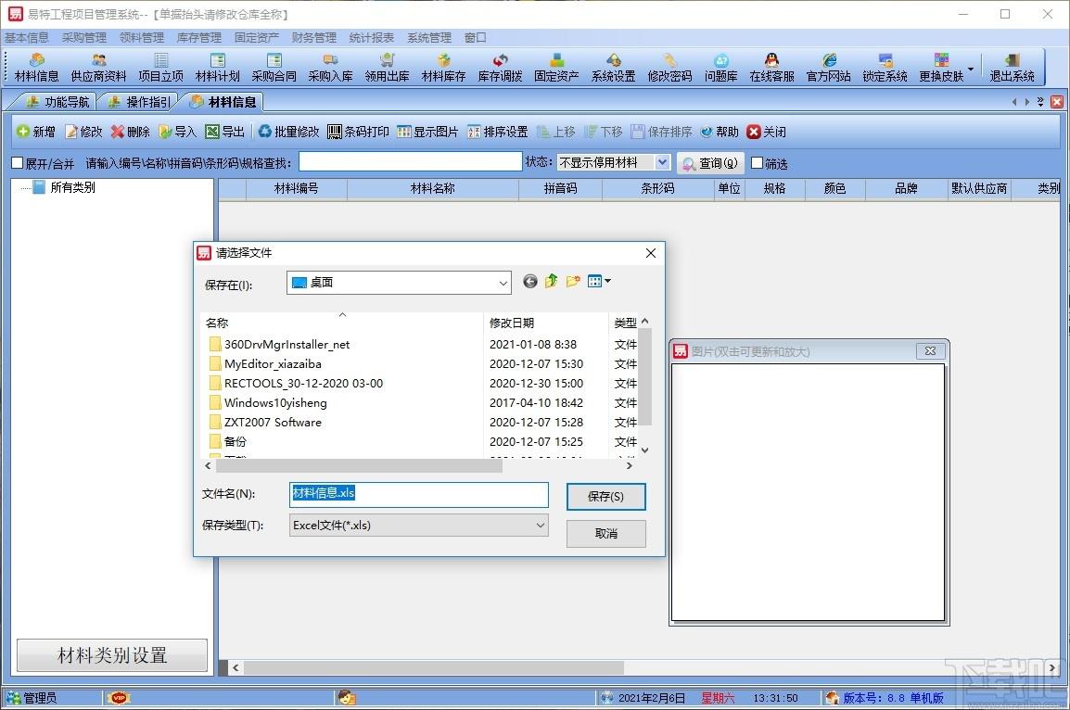Click the 保存(S) button

[606, 497]
